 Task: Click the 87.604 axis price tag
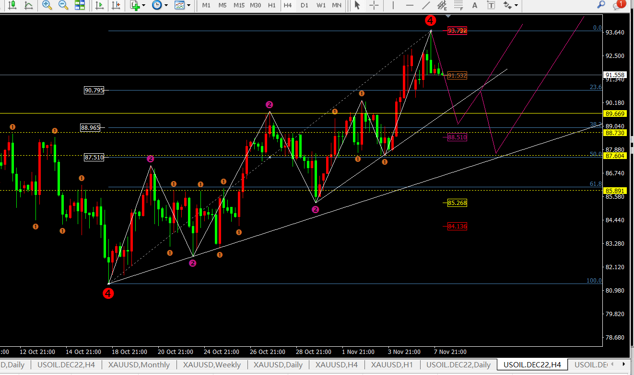pos(615,156)
